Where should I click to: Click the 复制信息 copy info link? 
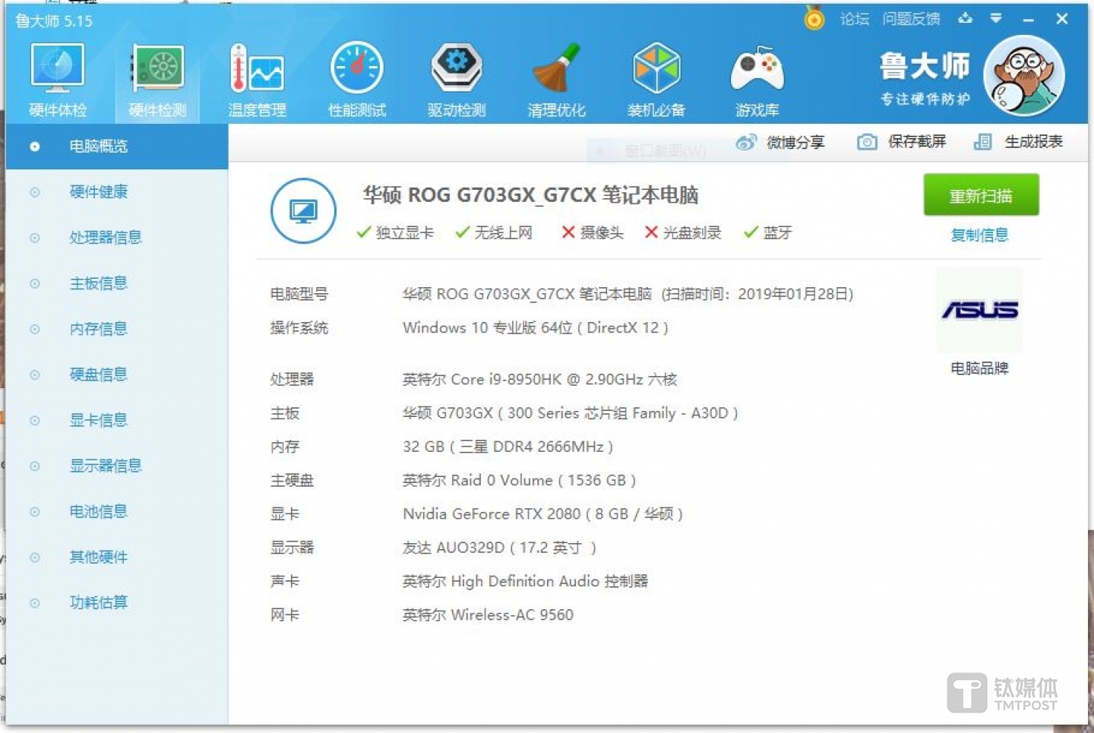(979, 235)
